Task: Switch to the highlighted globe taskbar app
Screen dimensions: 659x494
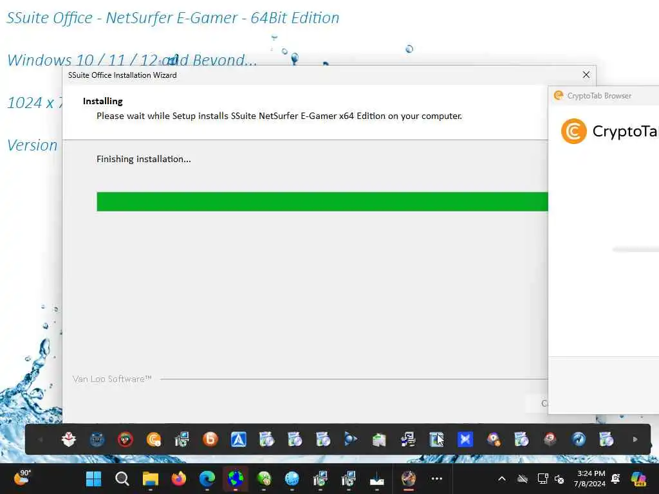Action: 236,479
